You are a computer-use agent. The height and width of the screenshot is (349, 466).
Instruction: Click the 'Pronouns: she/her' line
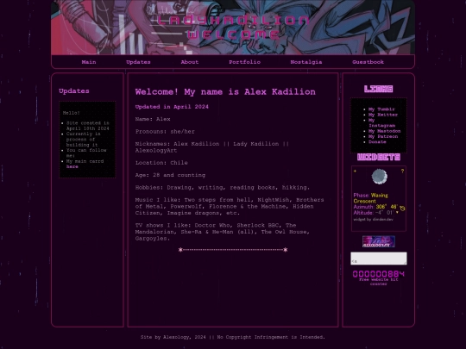(165, 132)
